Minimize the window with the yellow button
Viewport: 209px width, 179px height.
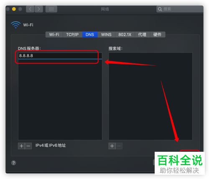coord(14,9)
